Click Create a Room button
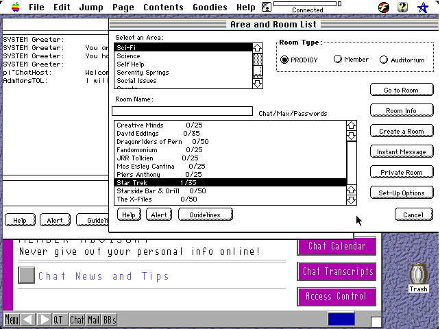This screenshot has width=440, height=329. coord(402,131)
